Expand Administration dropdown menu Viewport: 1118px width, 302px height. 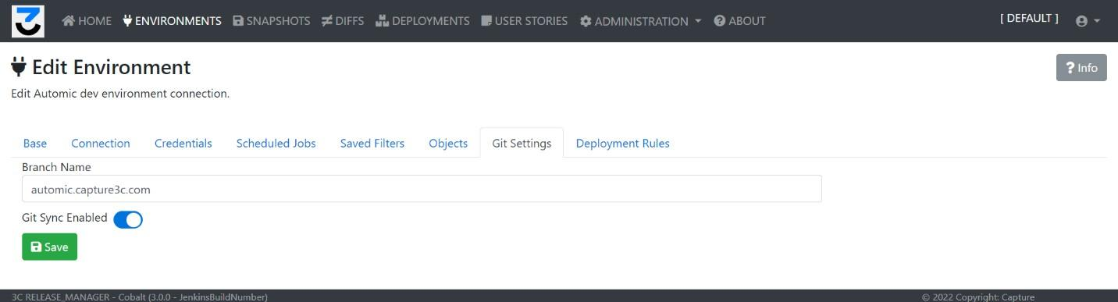coord(640,21)
